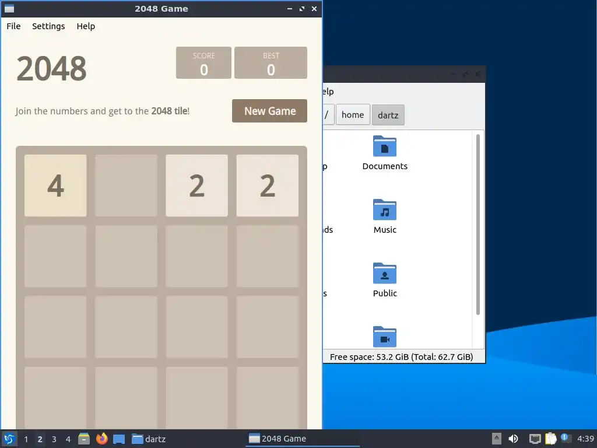Switch to workspace 1
This screenshot has height=448, width=597.
pyautogui.click(x=26, y=439)
